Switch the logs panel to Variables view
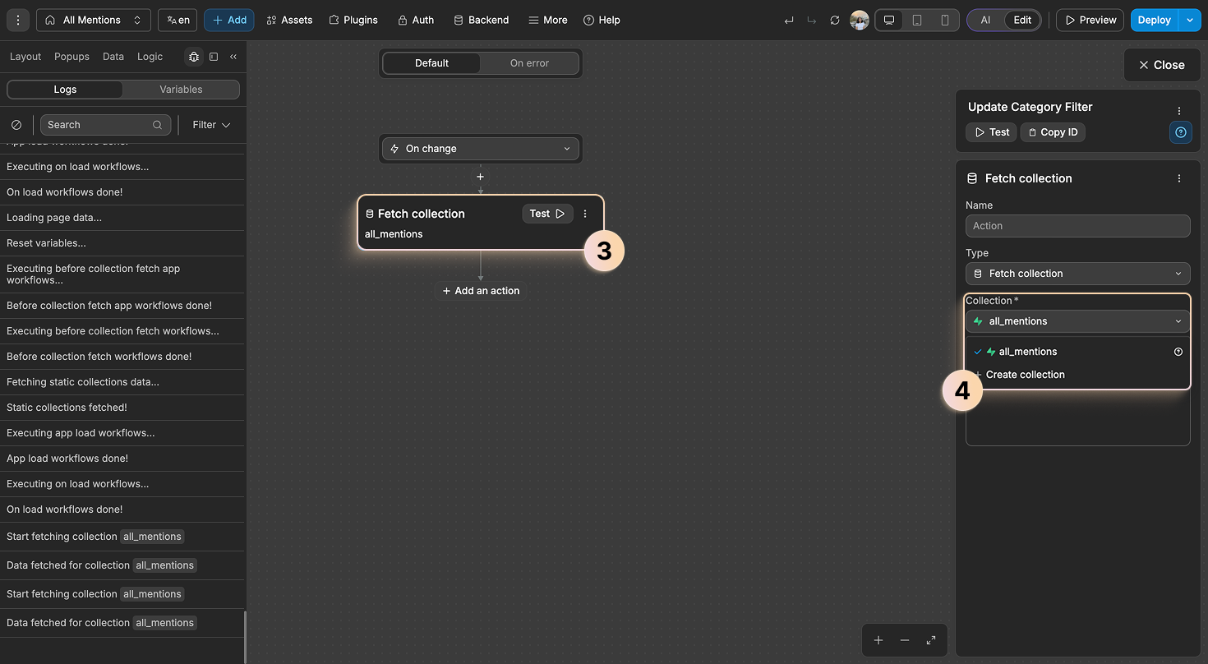The image size is (1208, 664). pyautogui.click(x=181, y=89)
